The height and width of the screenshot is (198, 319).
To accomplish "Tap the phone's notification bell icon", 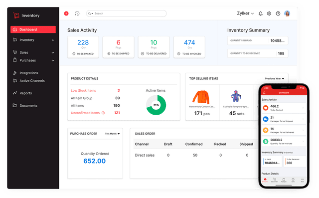I will (264, 93).
